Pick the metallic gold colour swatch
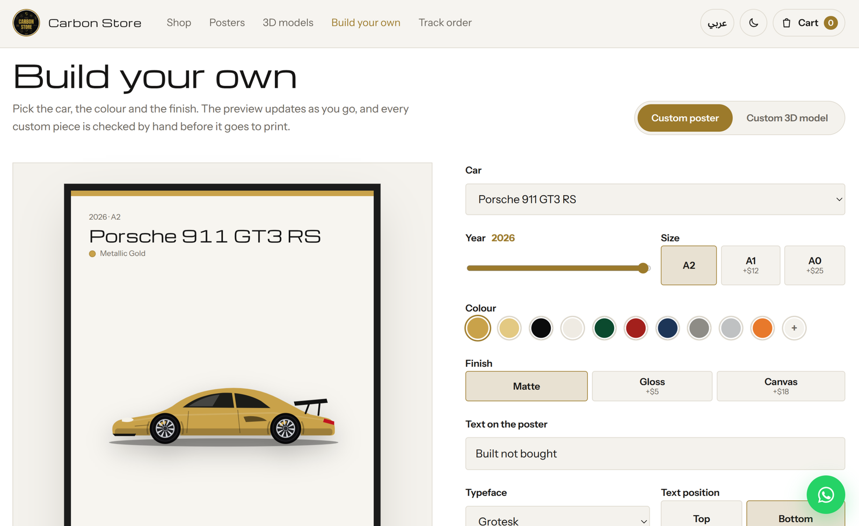 point(478,328)
